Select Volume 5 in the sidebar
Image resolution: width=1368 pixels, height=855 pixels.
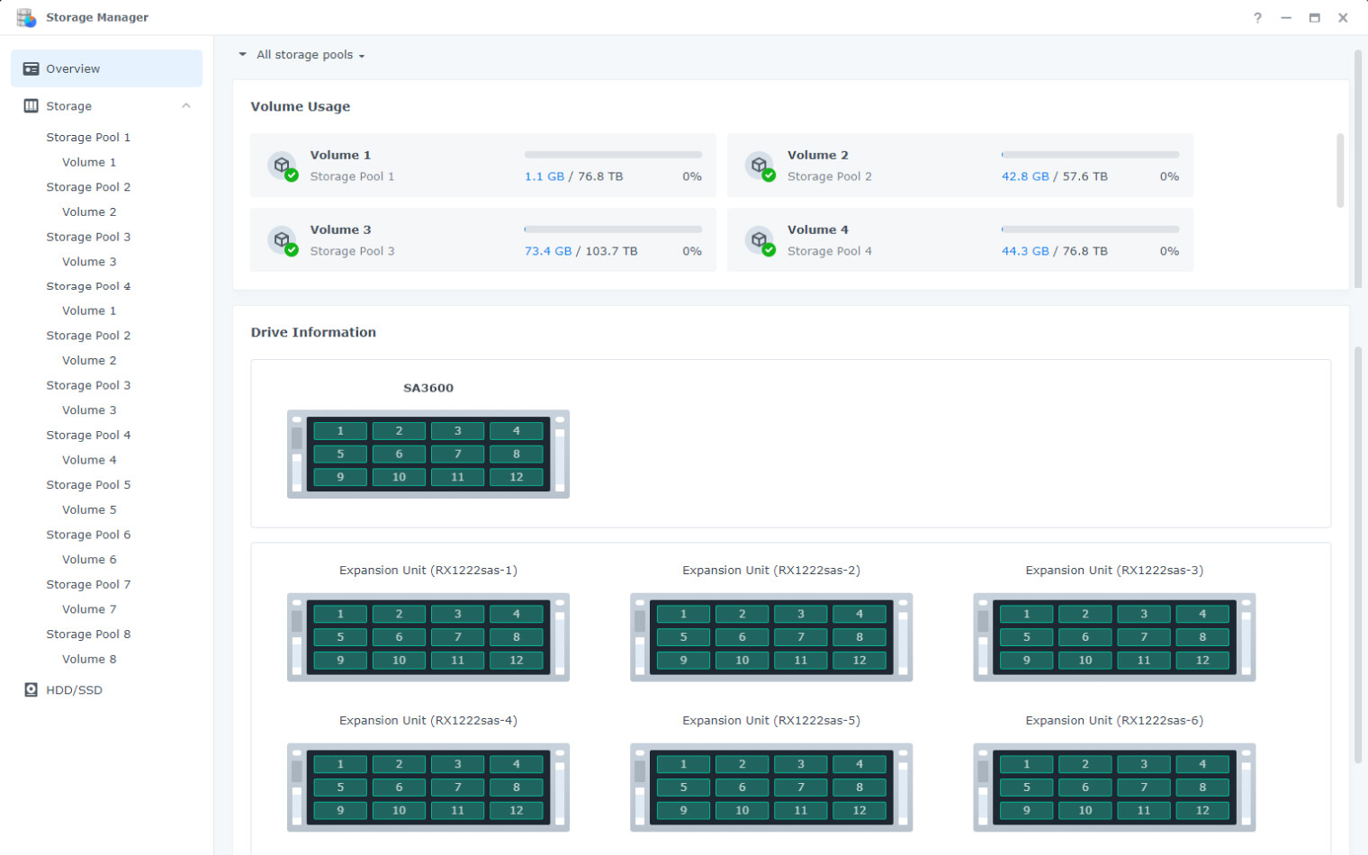(x=88, y=509)
